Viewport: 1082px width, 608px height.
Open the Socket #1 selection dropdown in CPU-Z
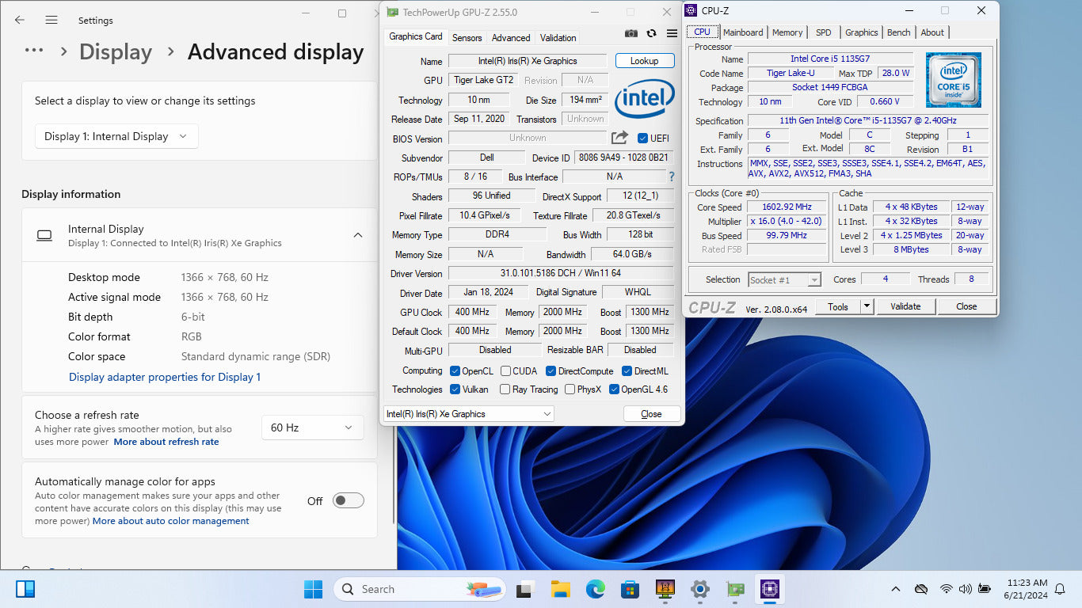tap(784, 279)
